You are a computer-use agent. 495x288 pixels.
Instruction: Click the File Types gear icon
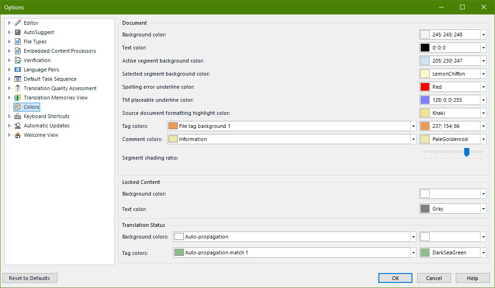pyautogui.click(x=18, y=42)
